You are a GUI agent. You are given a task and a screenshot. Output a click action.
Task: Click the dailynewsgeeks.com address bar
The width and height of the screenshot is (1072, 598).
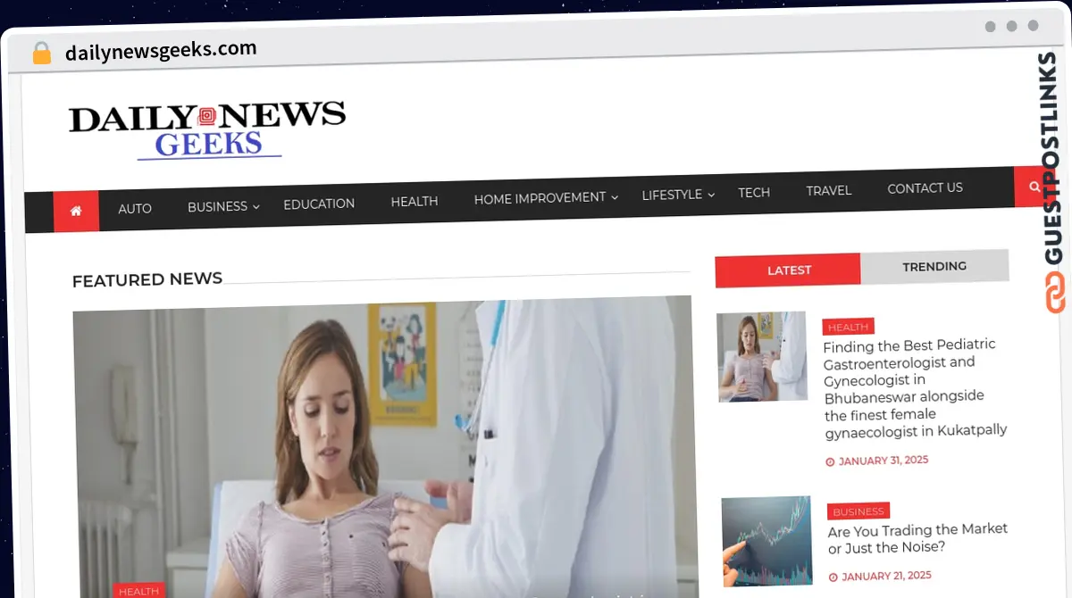(161, 49)
